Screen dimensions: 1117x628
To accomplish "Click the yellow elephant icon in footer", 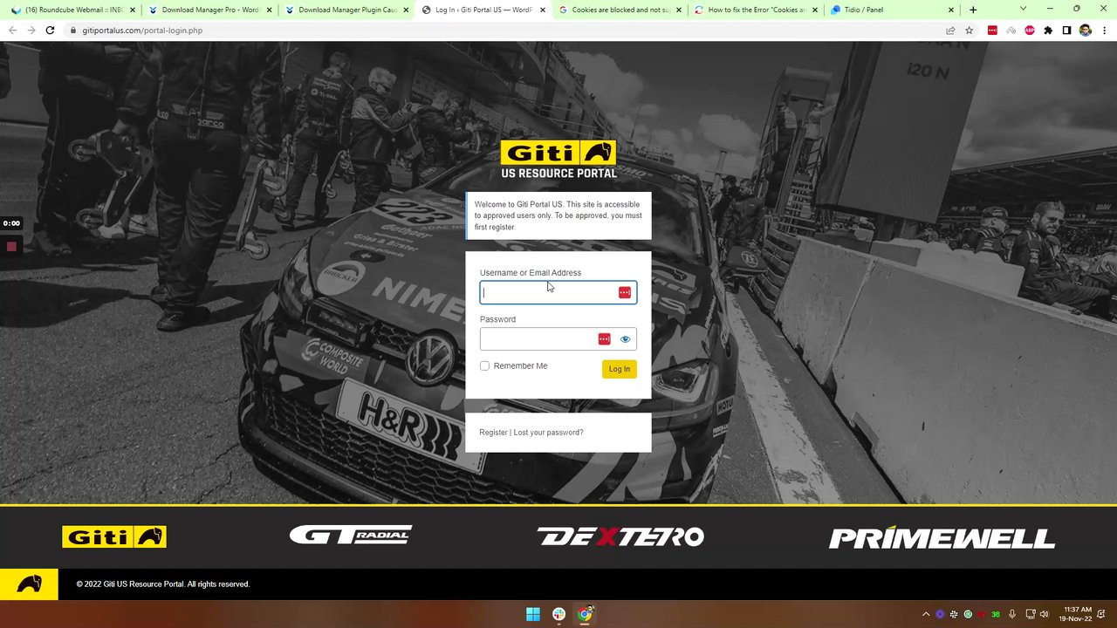I will click(x=29, y=584).
